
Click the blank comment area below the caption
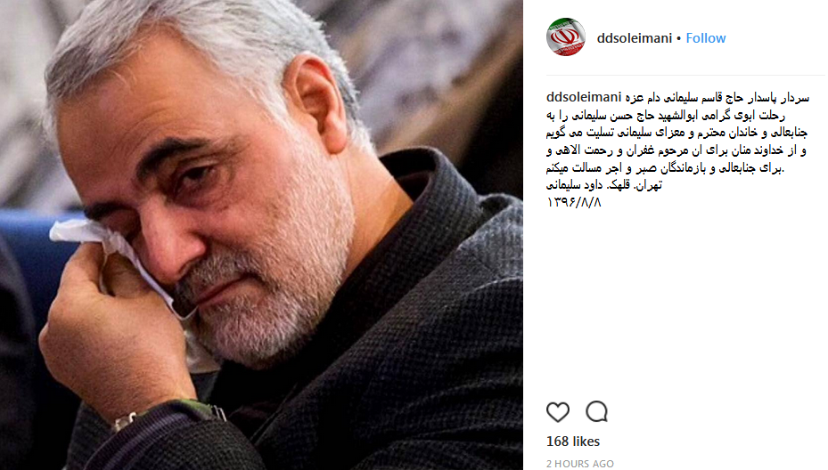[x=685, y=301]
